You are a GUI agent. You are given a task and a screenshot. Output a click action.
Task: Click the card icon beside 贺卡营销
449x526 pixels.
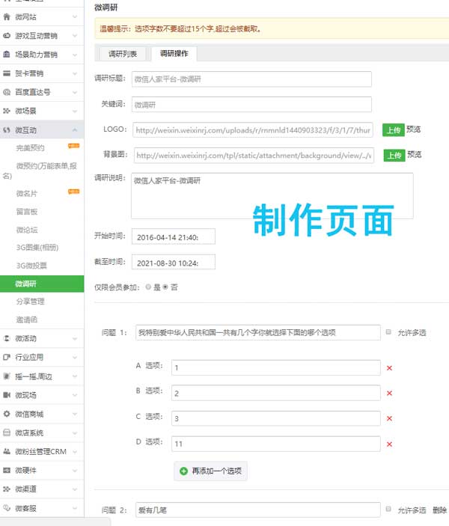(x=7, y=73)
